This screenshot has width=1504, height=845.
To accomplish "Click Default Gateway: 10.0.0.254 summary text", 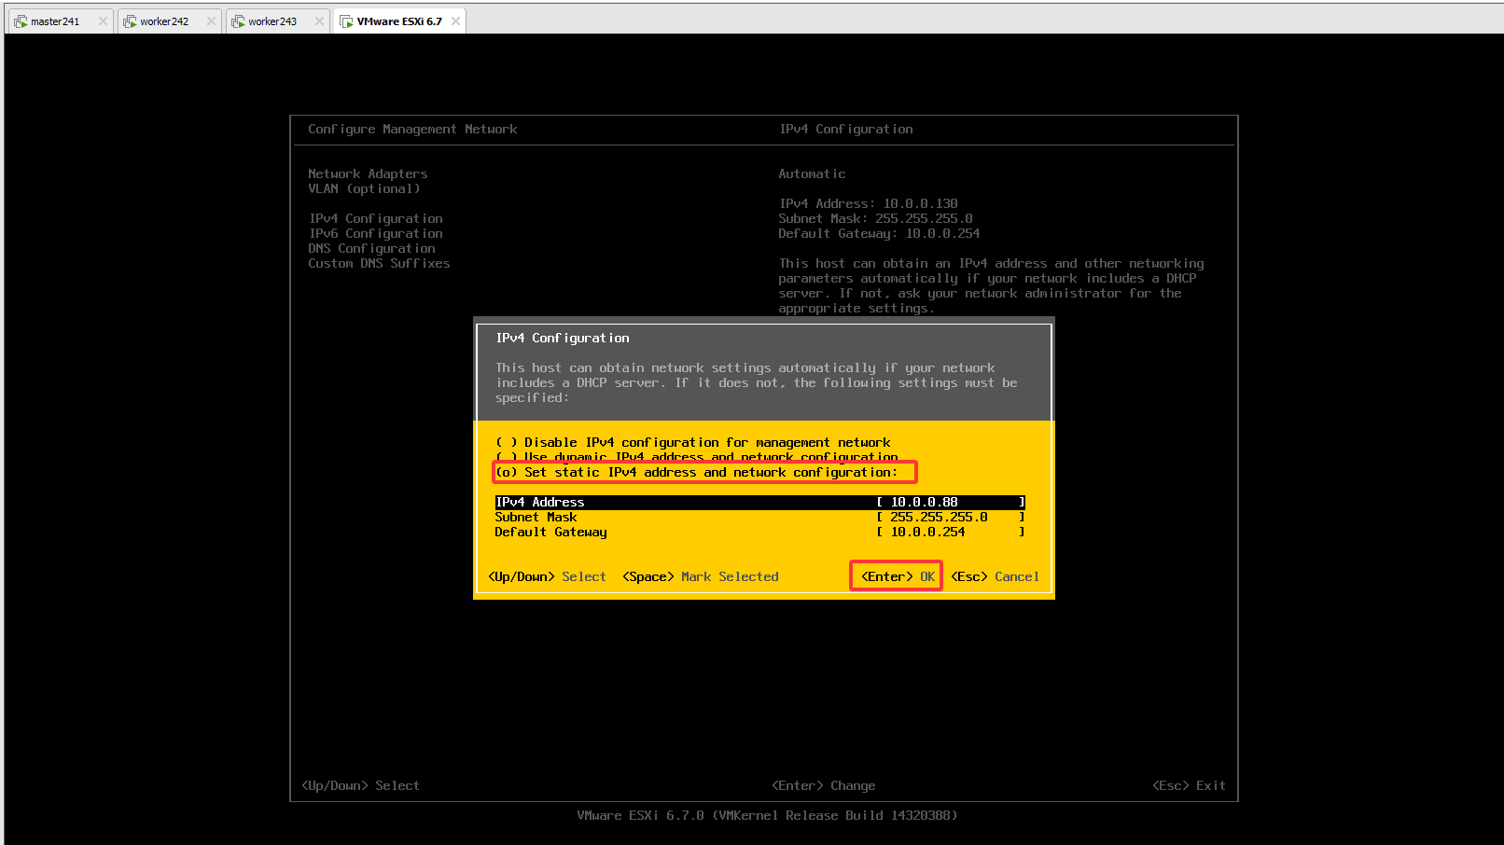I will (x=879, y=233).
